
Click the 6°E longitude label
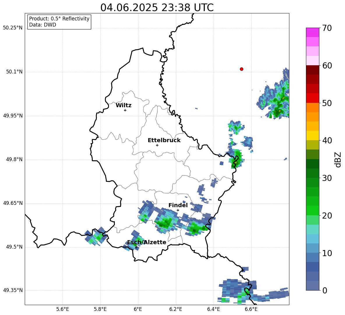[x=138, y=309]
